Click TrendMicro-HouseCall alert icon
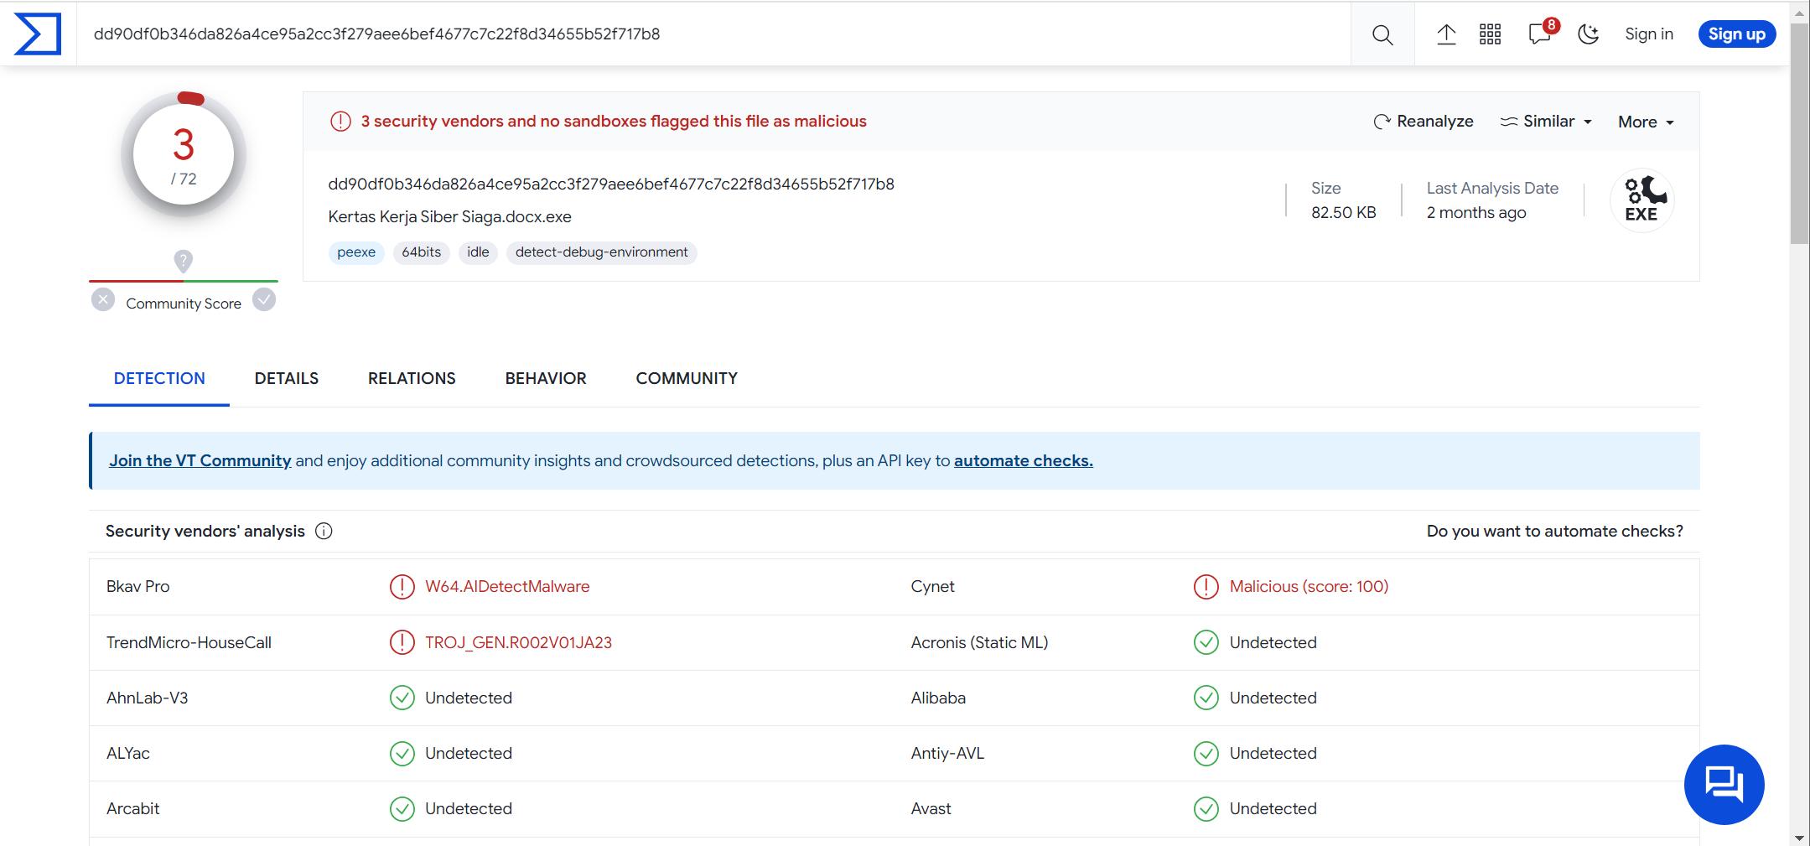Viewport: 1810px width, 846px height. pyautogui.click(x=402, y=642)
